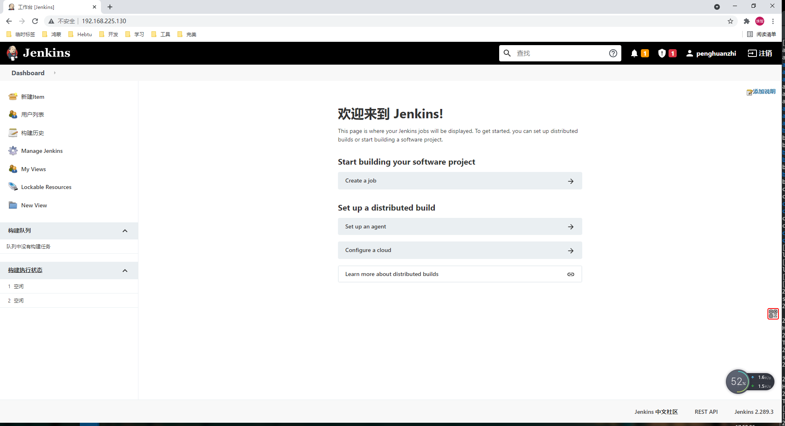This screenshot has width=785, height=426.
Task: Click the QR code floating icon
Action: (773, 314)
